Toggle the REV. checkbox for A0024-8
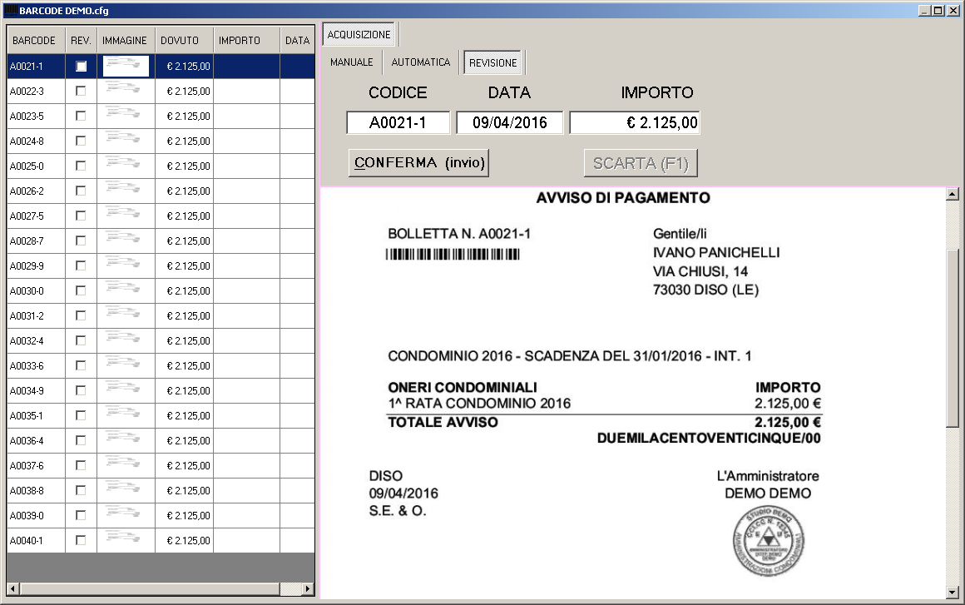 point(81,141)
